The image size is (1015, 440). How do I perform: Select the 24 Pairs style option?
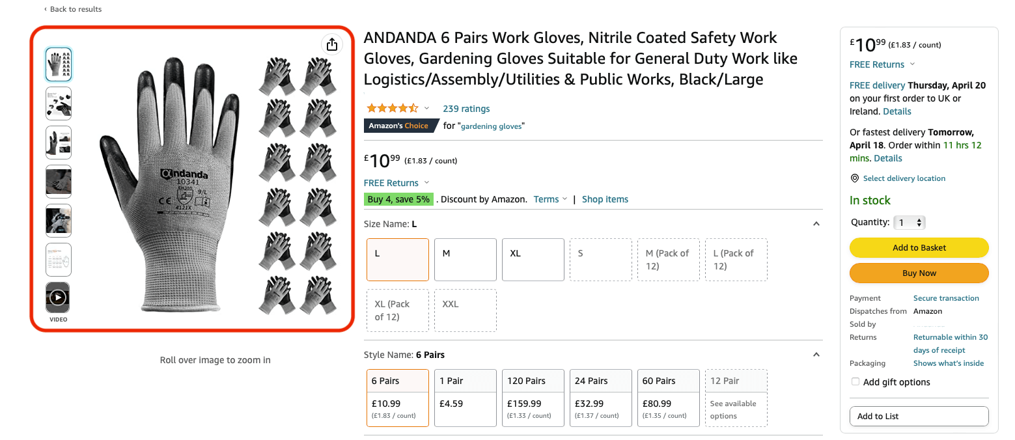(600, 397)
